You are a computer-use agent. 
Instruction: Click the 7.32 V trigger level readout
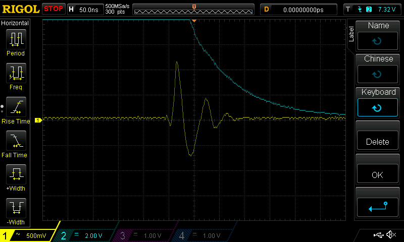click(386, 10)
